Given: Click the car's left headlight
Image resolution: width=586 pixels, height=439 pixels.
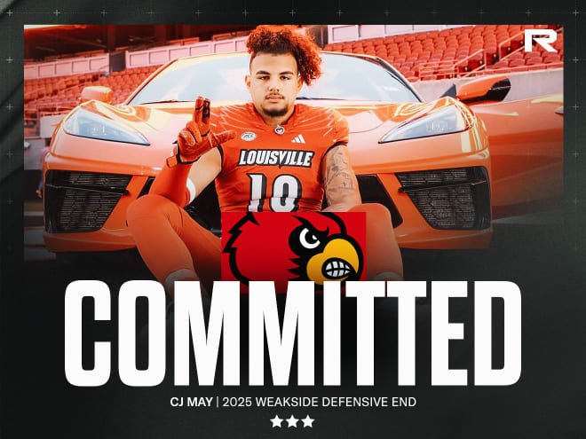Looking at the screenshot, I should [106, 128].
